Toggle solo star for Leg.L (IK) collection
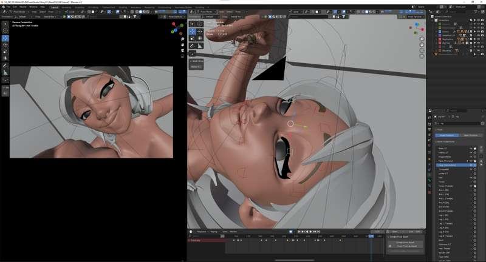 (x=475, y=215)
